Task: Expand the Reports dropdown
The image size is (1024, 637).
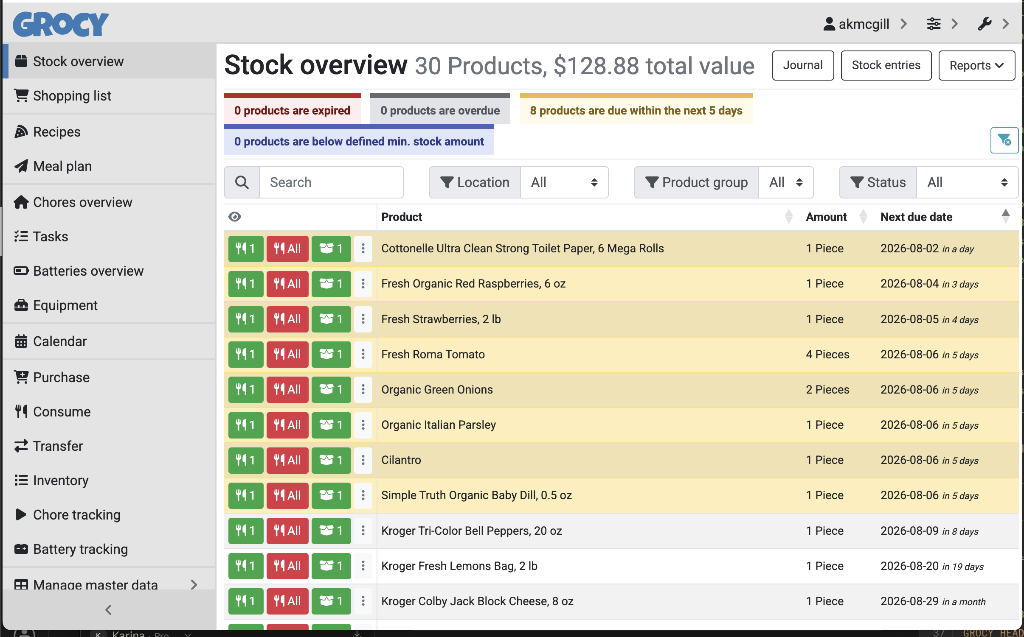Action: 976,65
